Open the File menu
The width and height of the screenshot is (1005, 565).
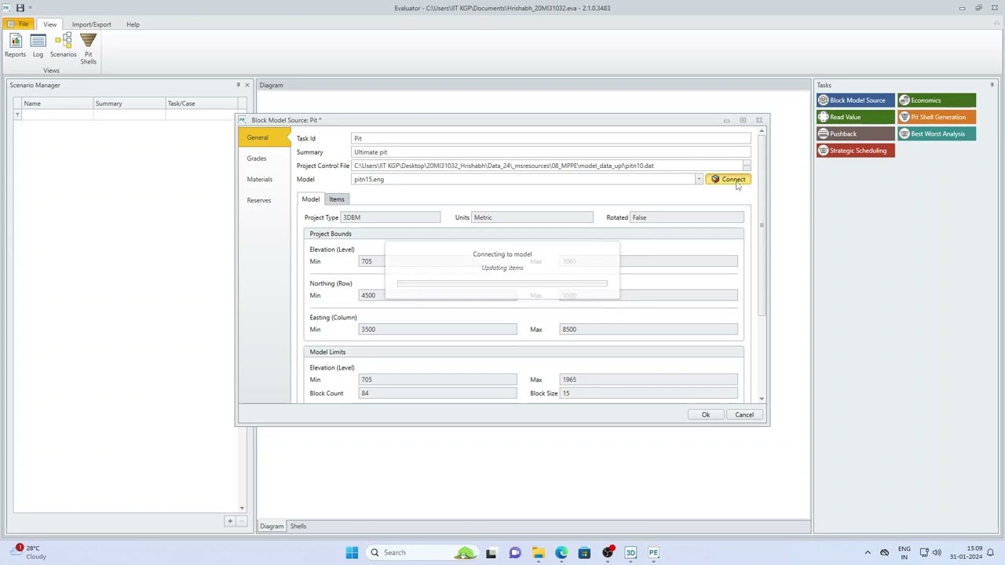(19, 24)
